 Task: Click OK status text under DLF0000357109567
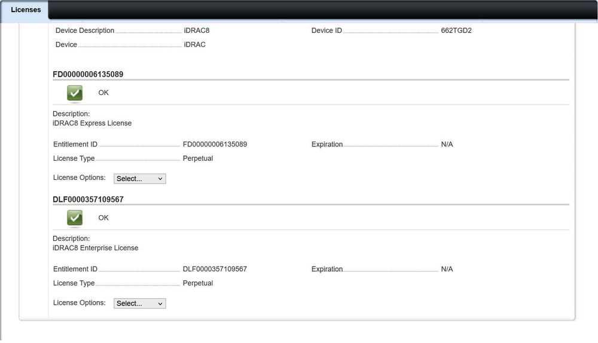103,218
